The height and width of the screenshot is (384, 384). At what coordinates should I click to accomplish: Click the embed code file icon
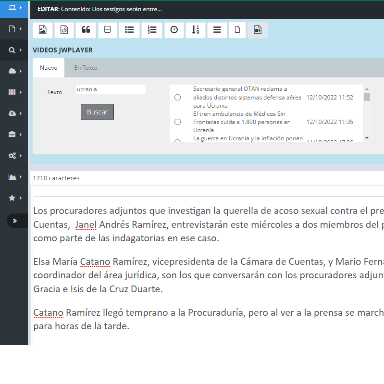[x=64, y=30]
